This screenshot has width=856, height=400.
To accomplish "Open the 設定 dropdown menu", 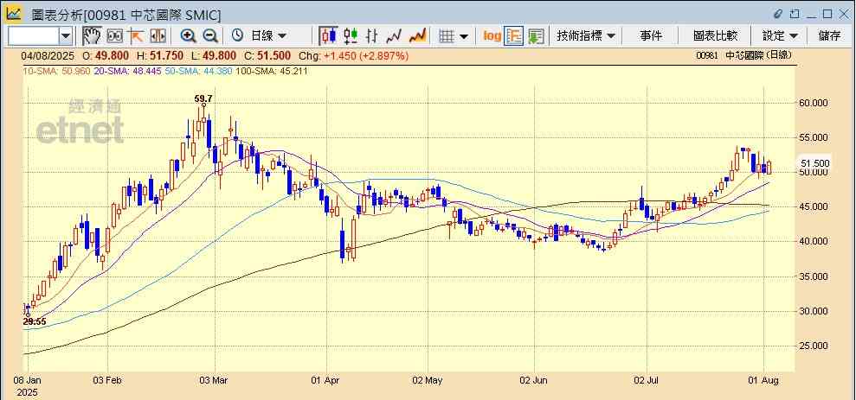I will point(780,36).
